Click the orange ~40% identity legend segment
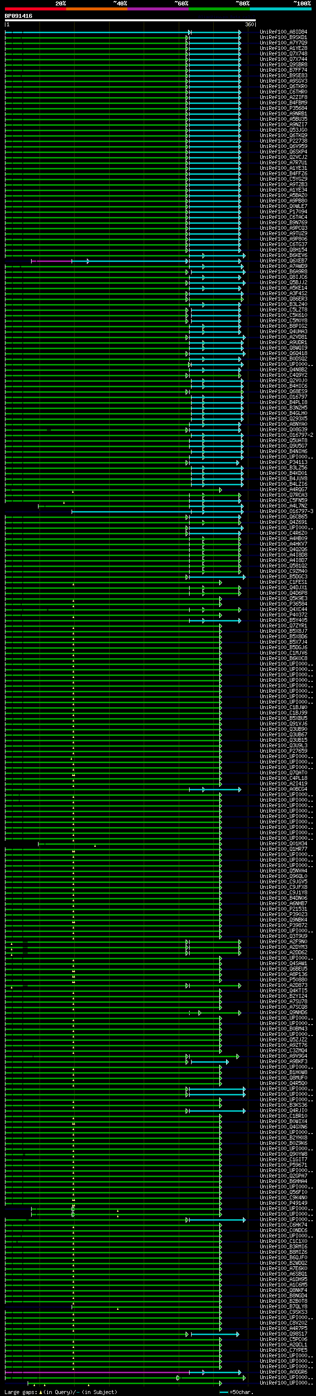 point(96,9)
